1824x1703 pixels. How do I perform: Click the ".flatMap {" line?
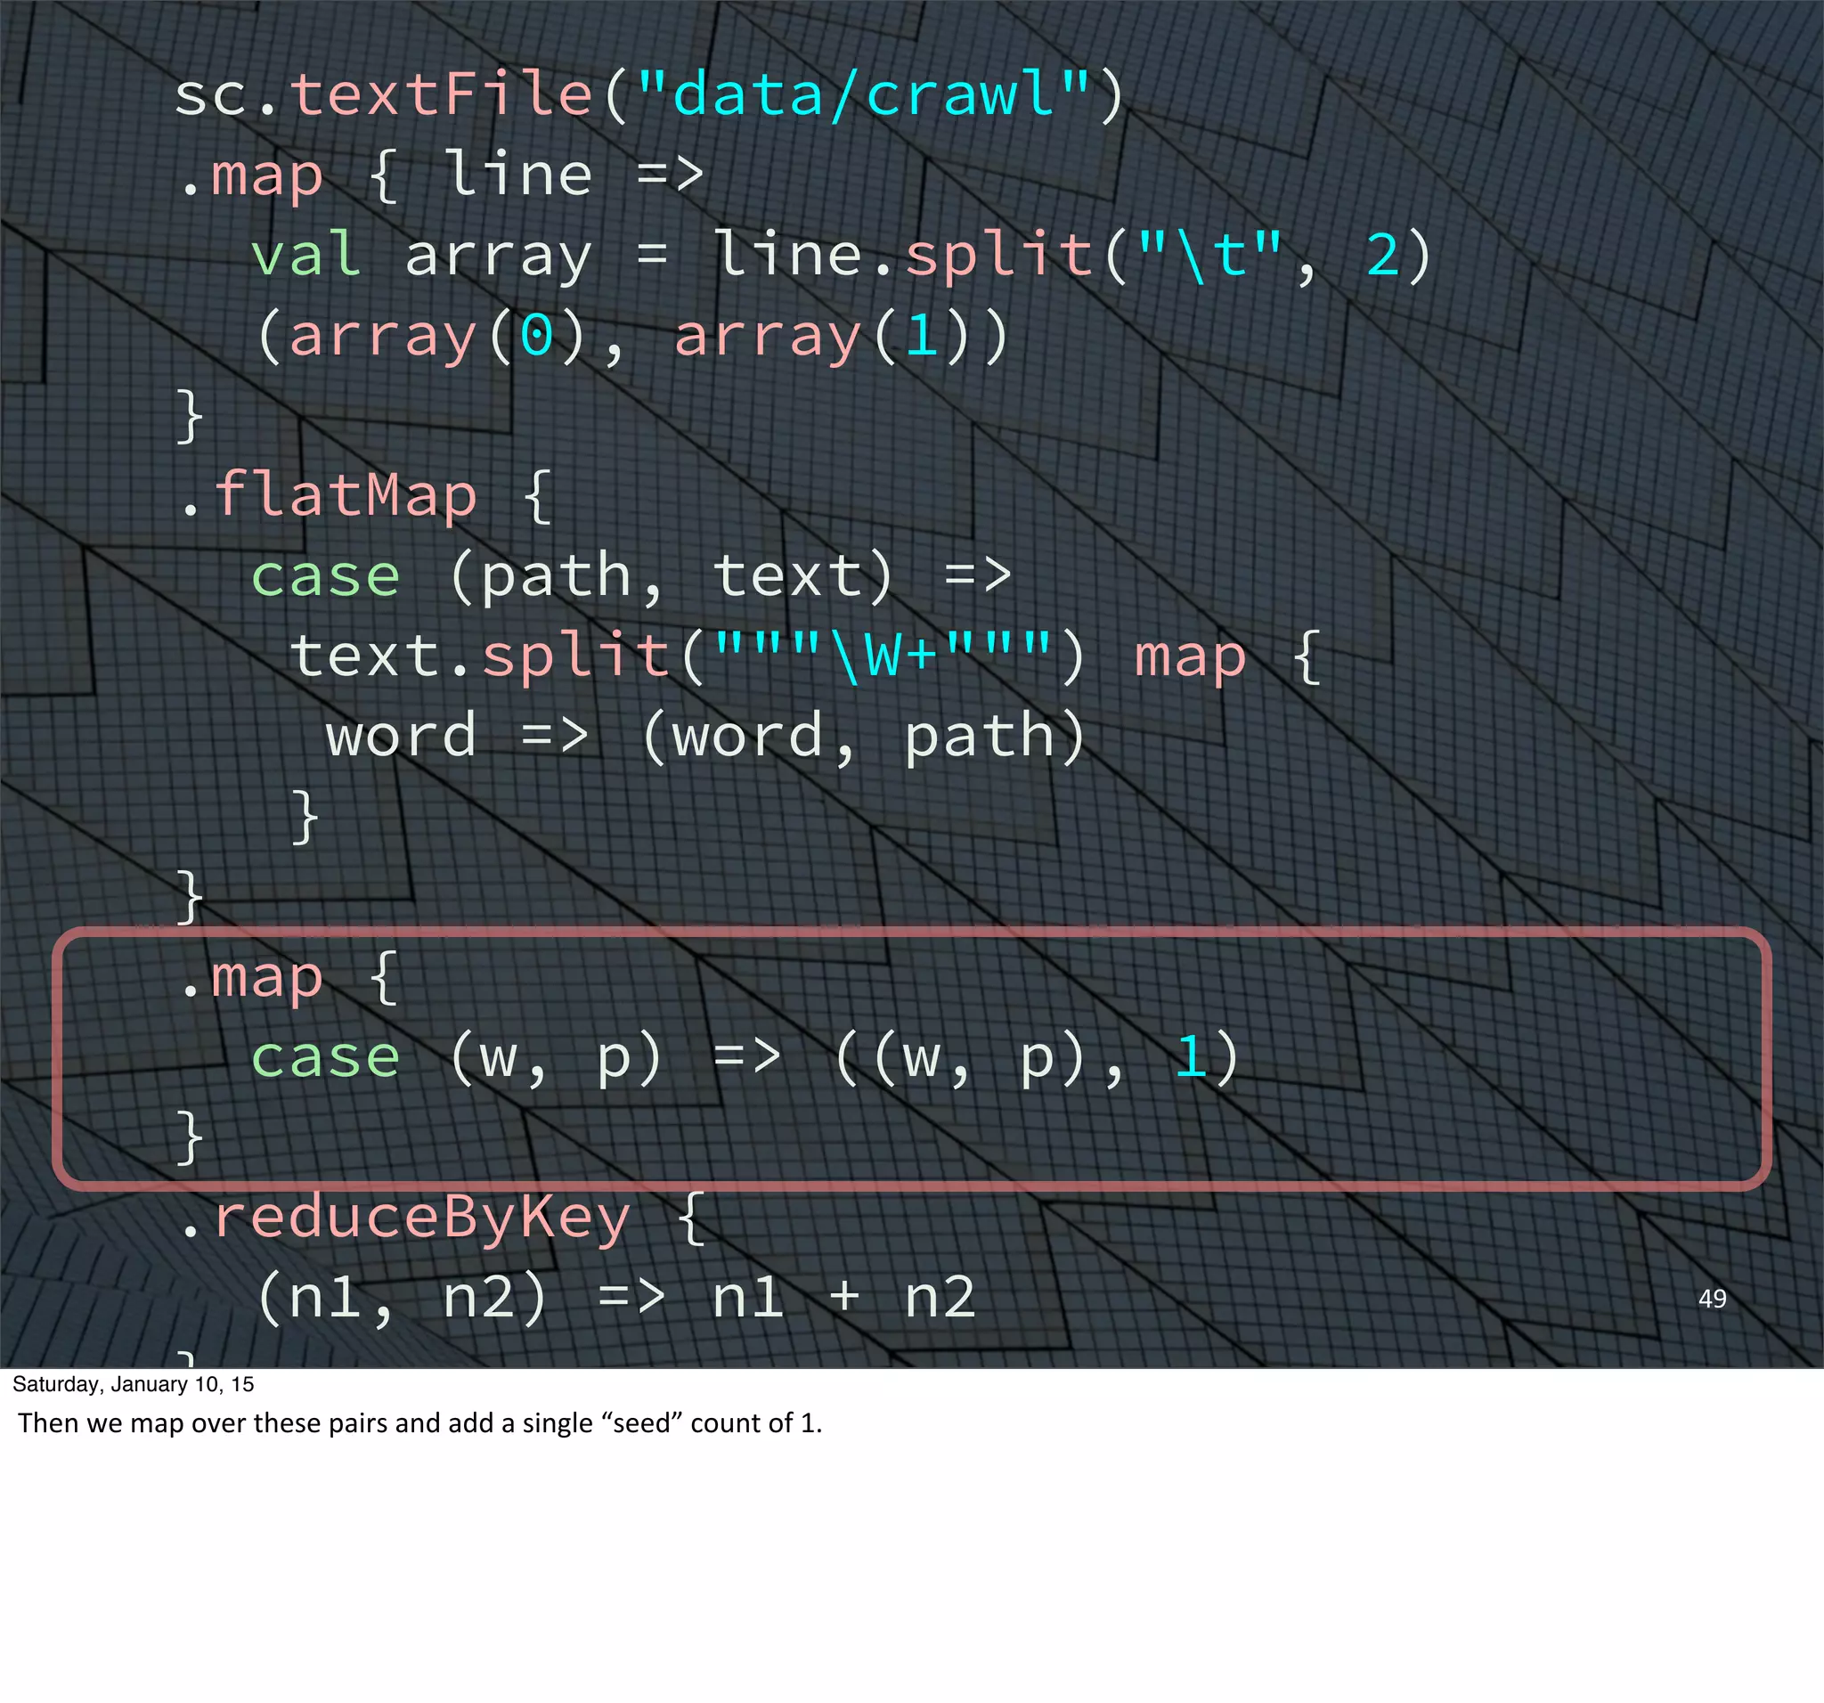pos(367,496)
